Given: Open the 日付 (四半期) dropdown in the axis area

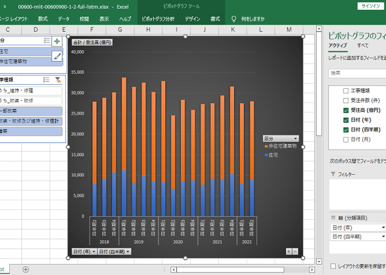Looking at the screenshot, I should pos(383,237).
